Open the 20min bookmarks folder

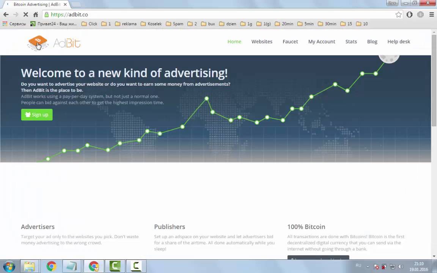click(284, 24)
